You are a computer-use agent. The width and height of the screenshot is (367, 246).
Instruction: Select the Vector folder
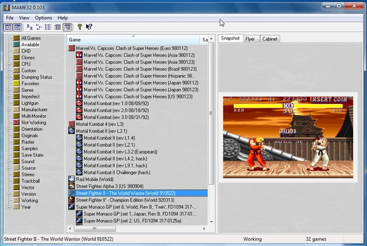(28, 188)
